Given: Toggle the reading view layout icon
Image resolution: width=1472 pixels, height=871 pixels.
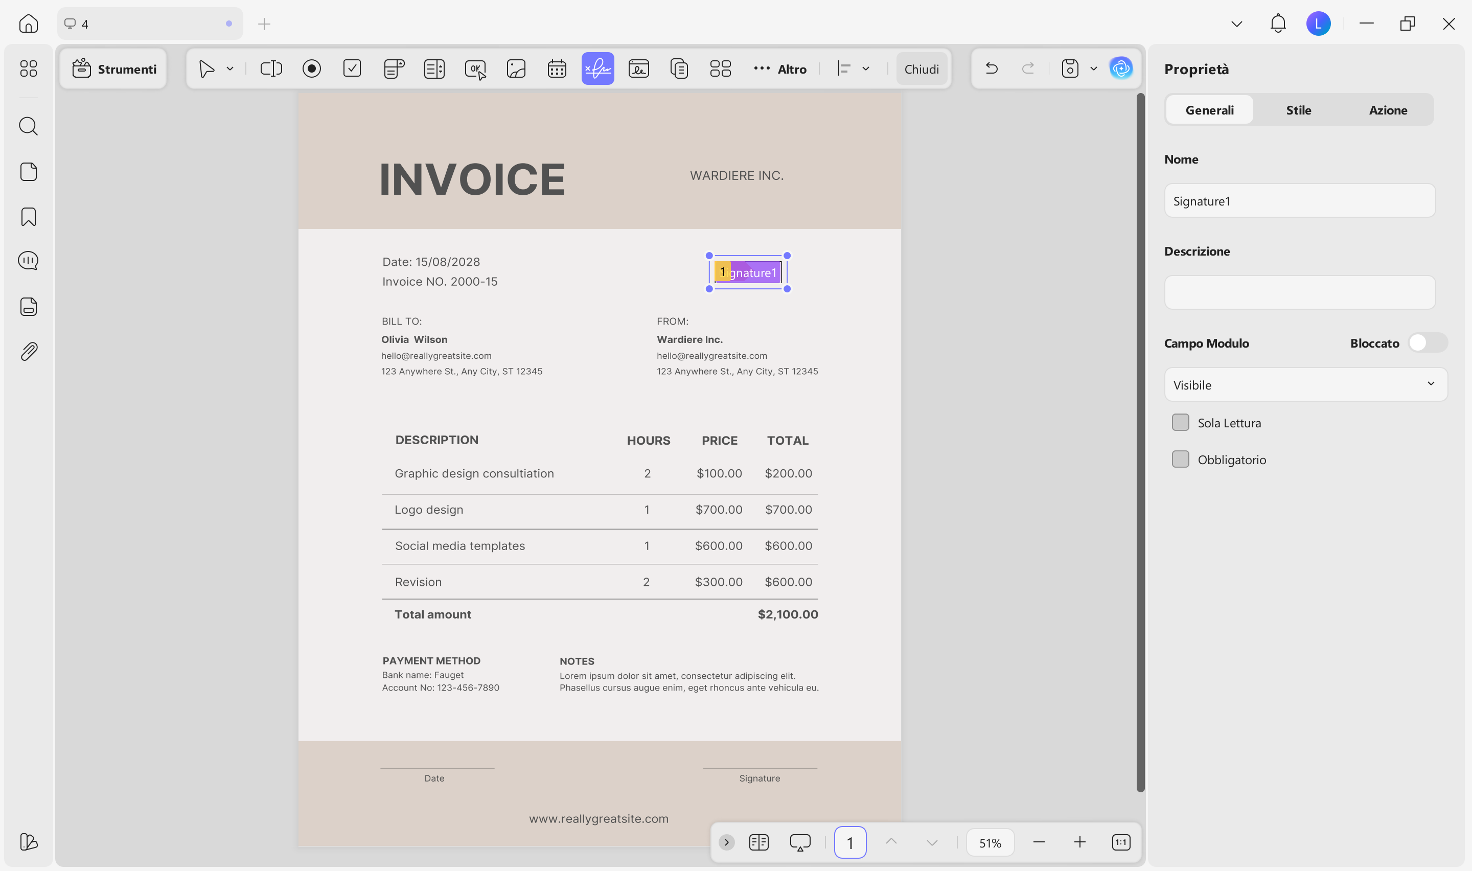Looking at the screenshot, I should [758, 842].
